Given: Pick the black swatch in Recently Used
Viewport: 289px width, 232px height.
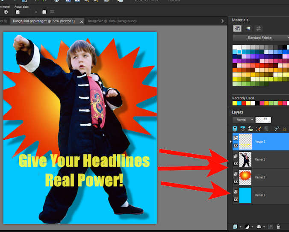Looking at the screenshot, I should (x=257, y=103).
